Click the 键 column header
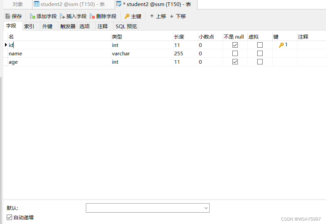The height and width of the screenshot is (224, 326). pyautogui.click(x=285, y=37)
